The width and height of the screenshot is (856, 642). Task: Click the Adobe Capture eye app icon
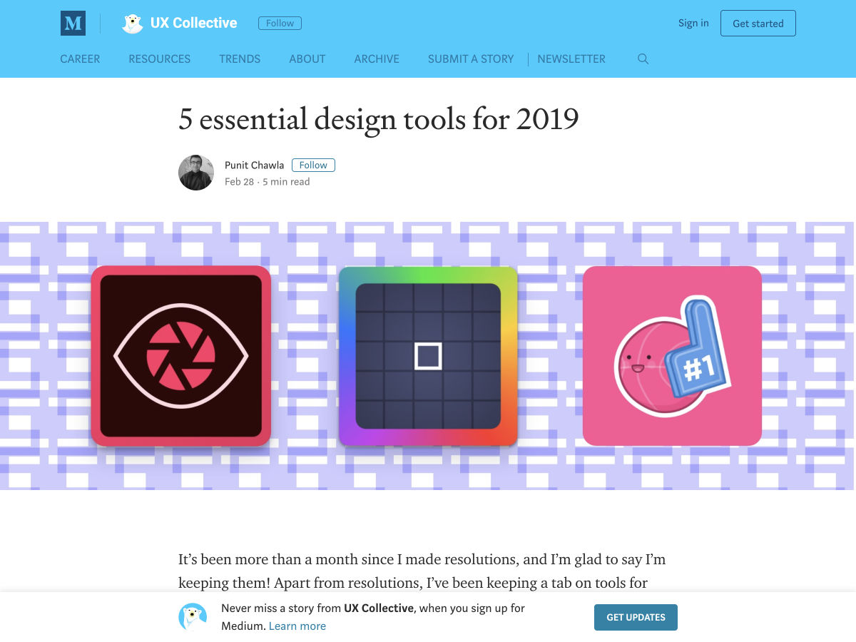pyautogui.click(x=181, y=356)
